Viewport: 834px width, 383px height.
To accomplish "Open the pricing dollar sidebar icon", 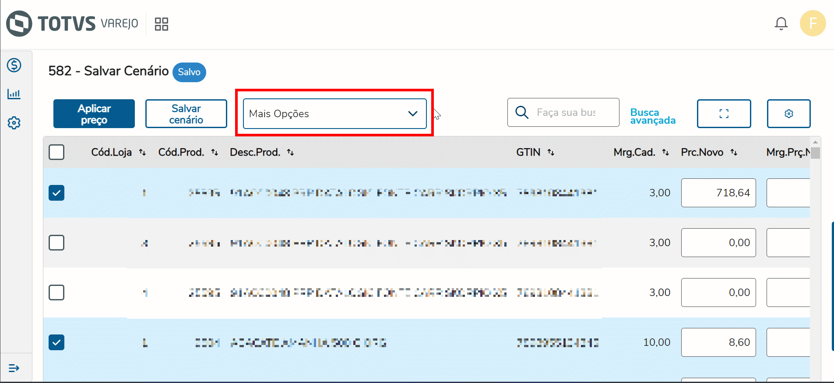I will point(14,65).
